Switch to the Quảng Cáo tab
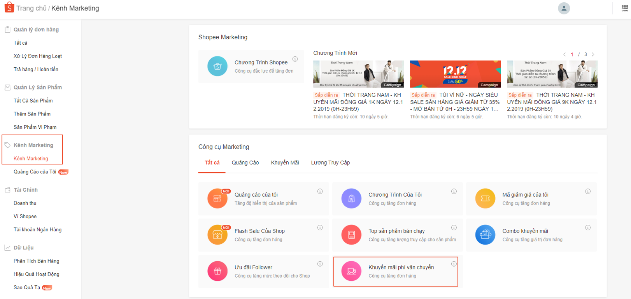 click(x=245, y=163)
